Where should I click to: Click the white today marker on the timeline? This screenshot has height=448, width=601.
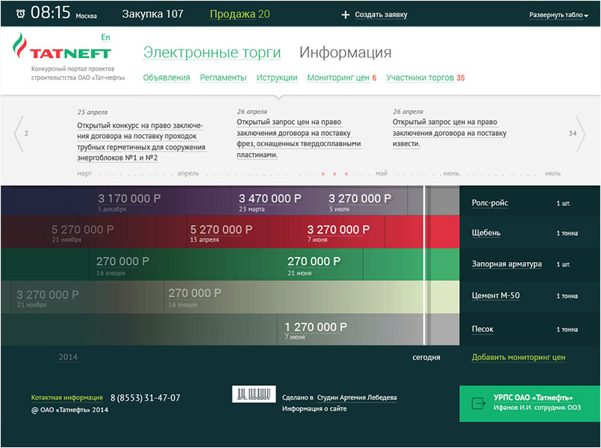coord(426,265)
